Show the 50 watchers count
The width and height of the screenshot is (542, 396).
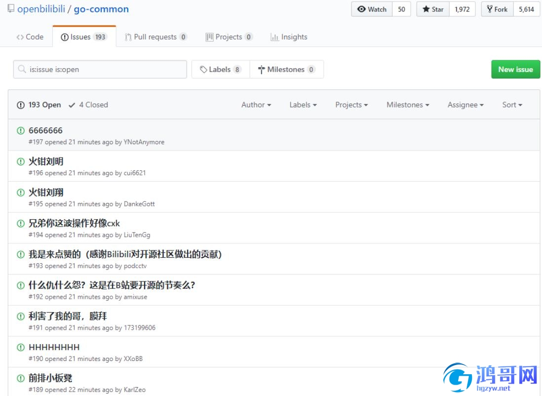401,9
